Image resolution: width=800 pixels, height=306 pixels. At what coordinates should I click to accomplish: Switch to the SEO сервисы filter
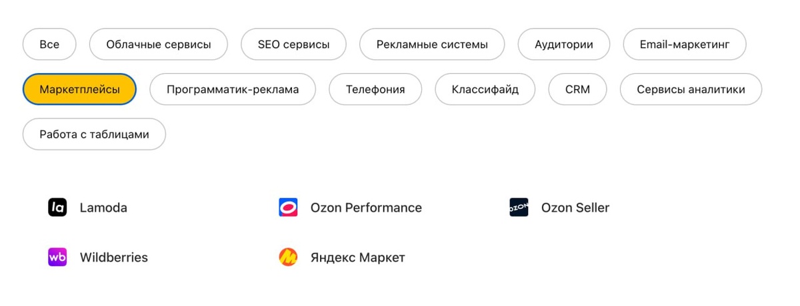293,45
